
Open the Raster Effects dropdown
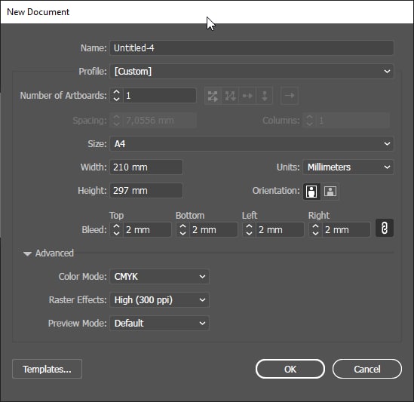[x=159, y=299]
